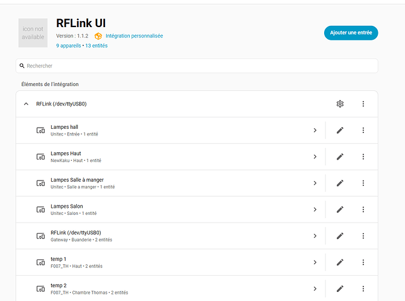Click the device icon beside temp 2
Screen dimensions: 405x301
40,289
